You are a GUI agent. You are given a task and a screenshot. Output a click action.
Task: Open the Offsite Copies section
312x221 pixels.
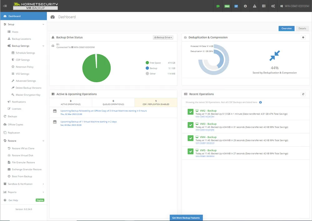(17, 125)
